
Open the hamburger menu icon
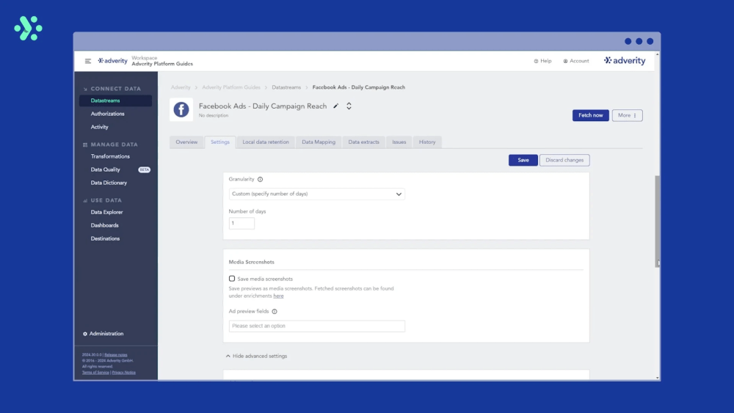point(87,61)
